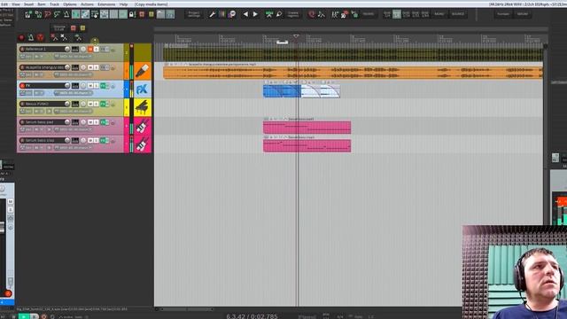
Task: Mute the Acapella track
Action: point(90,67)
